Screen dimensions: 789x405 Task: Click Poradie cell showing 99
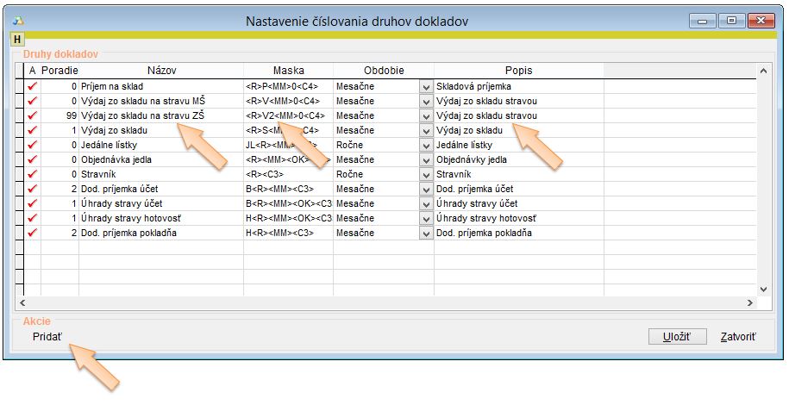pyautogui.click(x=59, y=115)
